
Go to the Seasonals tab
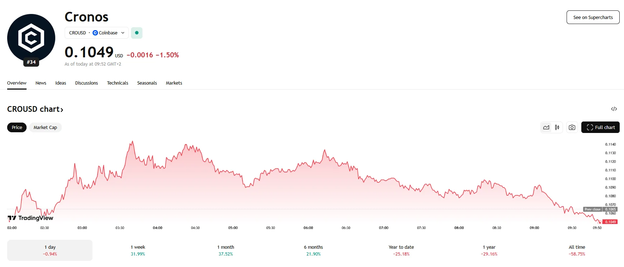click(147, 83)
